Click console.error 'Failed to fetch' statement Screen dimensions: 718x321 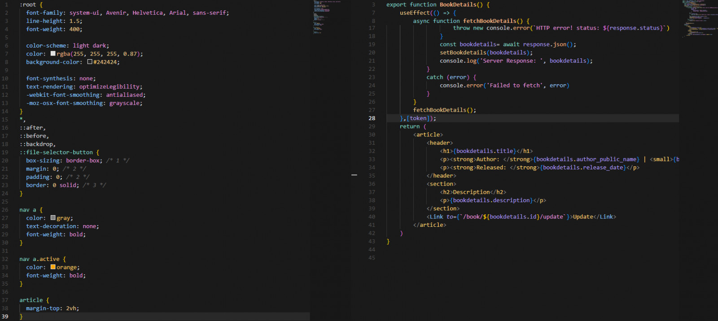(504, 86)
